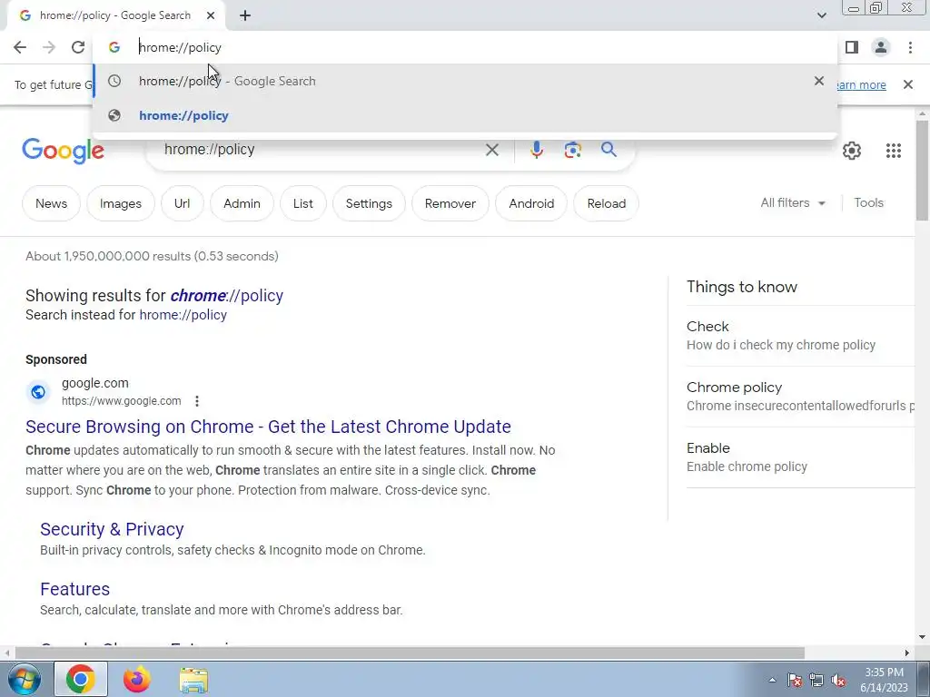Click the google.com sponsored site globe icon

coord(38,392)
